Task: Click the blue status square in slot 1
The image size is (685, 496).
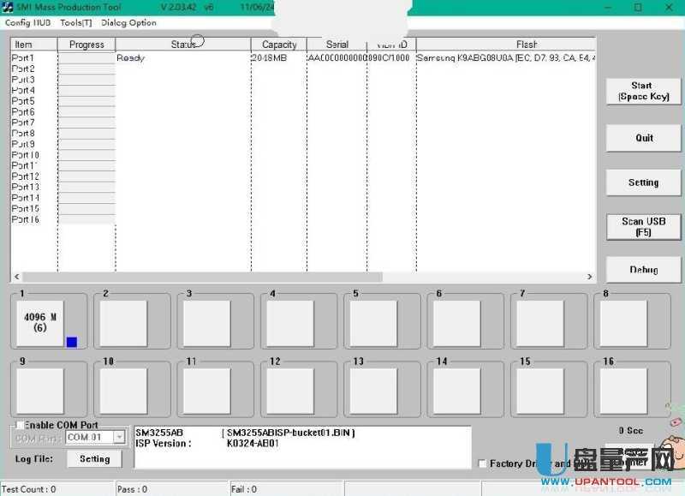Action: coord(72,342)
